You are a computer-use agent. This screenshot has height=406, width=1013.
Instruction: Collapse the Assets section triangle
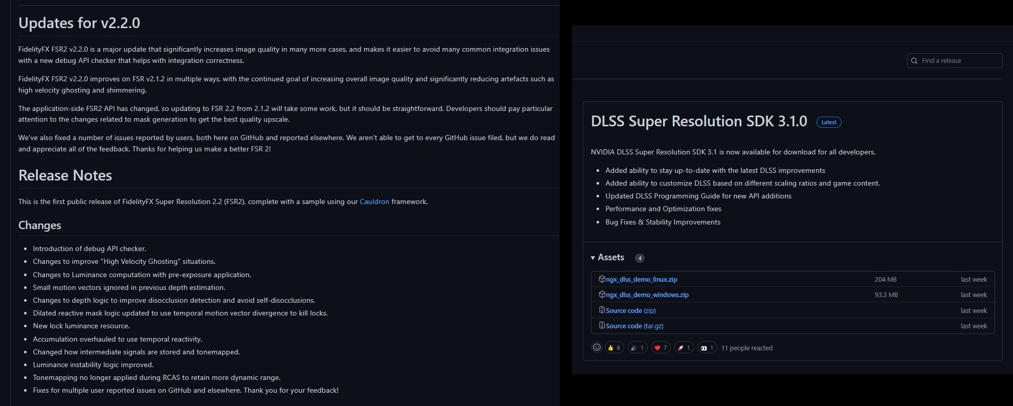pyautogui.click(x=593, y=258)
